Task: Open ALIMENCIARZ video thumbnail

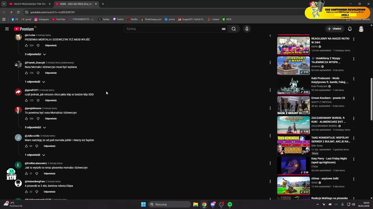Action: point(293,125)
